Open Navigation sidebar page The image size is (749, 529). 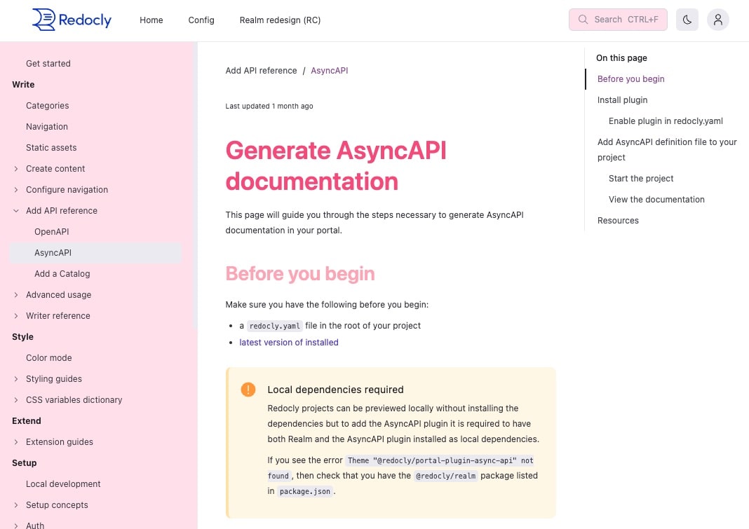click(x=47, y=127)
